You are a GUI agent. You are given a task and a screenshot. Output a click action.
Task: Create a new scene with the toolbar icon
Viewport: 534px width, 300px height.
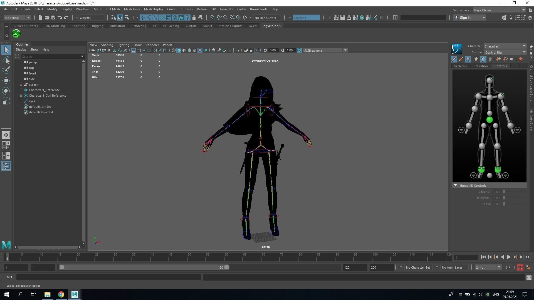(41, 17)
